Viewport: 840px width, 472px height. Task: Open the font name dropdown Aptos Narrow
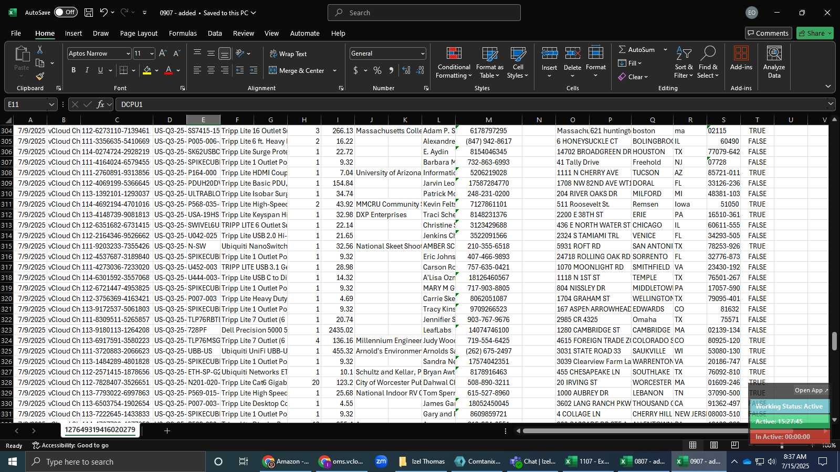(x=128, y=53)
